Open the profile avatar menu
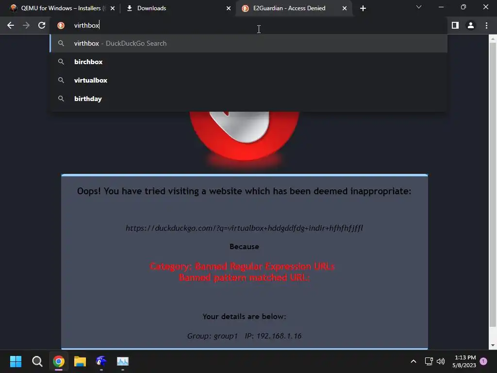This screenshot has height=373, width=497. click(471, 25)
